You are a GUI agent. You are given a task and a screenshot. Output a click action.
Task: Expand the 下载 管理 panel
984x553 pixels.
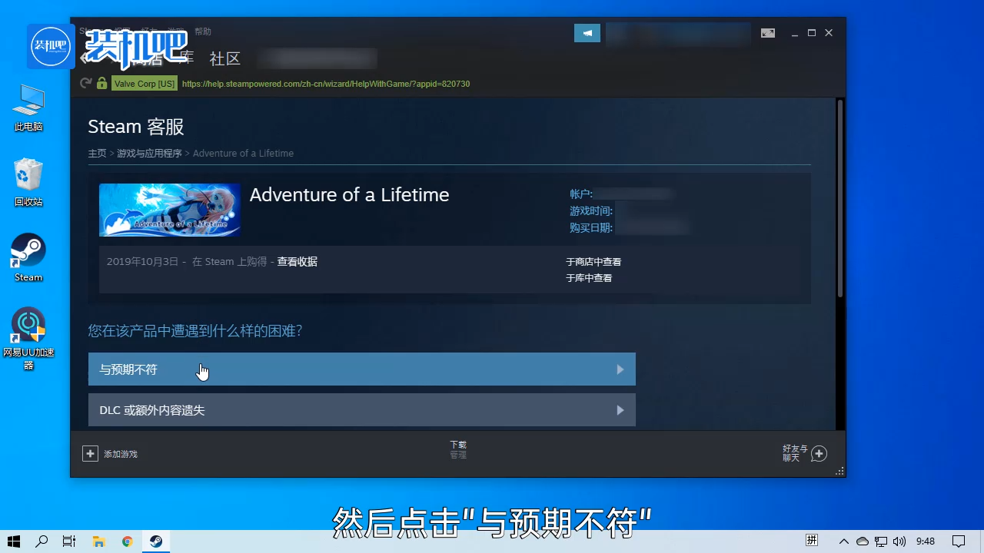tap(458, 449)
